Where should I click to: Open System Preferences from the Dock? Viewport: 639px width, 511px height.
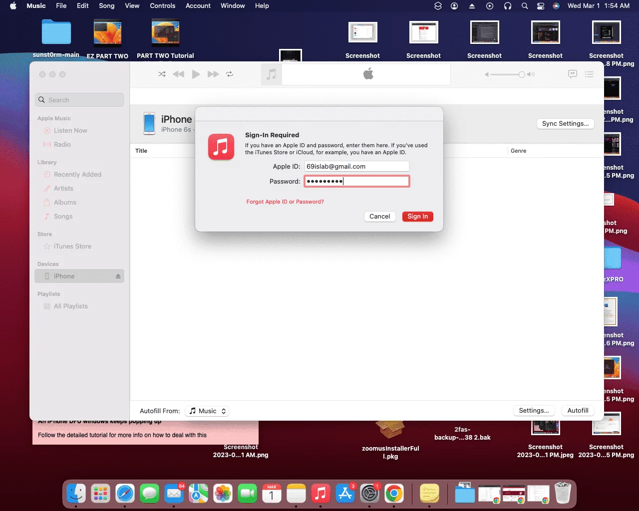[369, 494]
